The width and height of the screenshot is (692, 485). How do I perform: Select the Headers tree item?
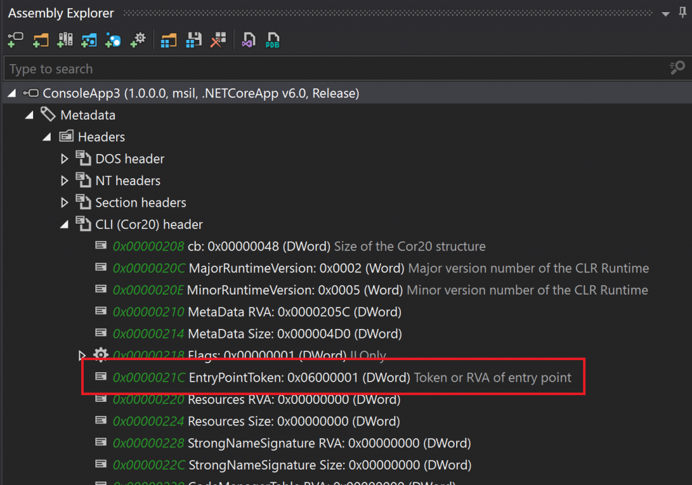101,137
